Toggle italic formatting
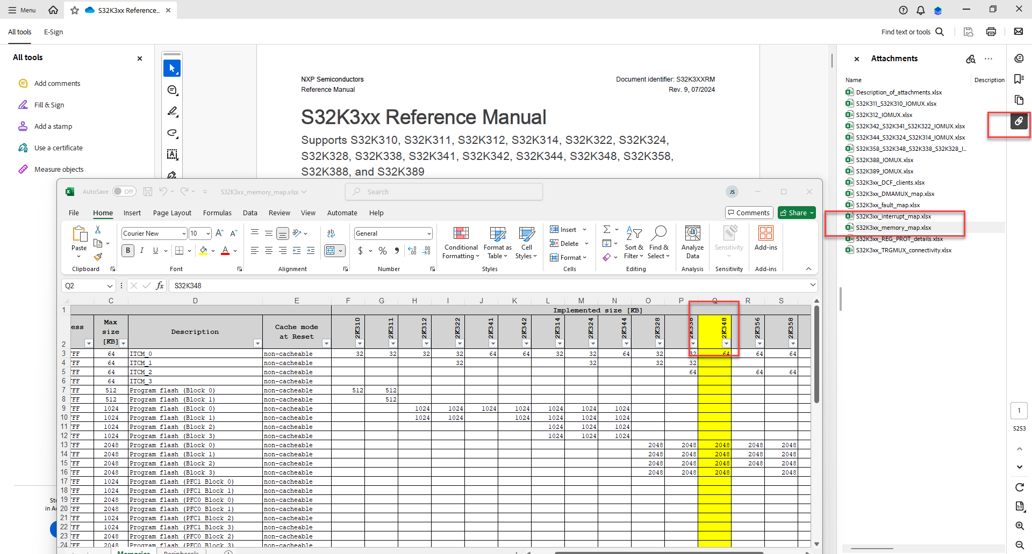This screenshot has width=1032, height=554. tap(142, 251)
